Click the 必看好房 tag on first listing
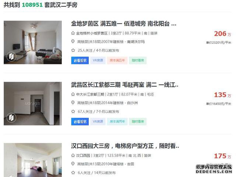 pyautogui.click(x=80, y=60)
